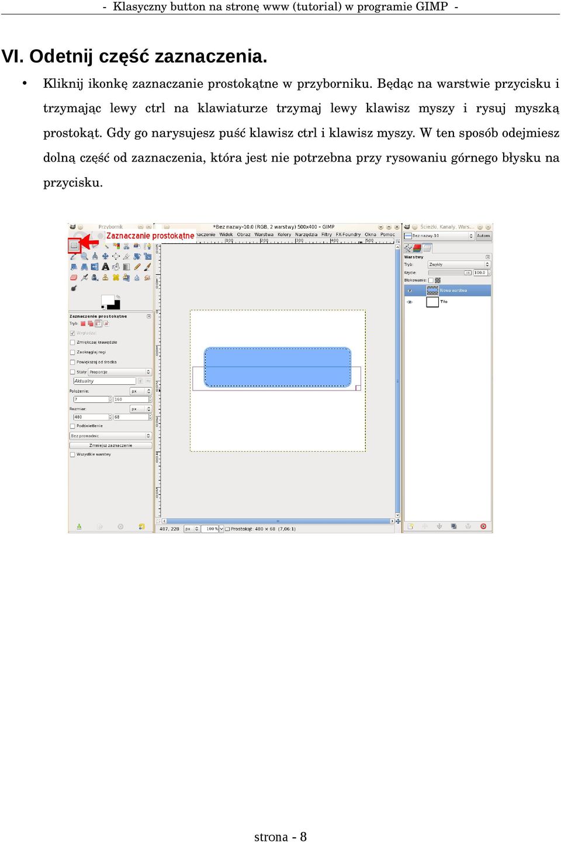Select the Bucket Fill tool
This screenshot has height=842, width=561.
116,267
